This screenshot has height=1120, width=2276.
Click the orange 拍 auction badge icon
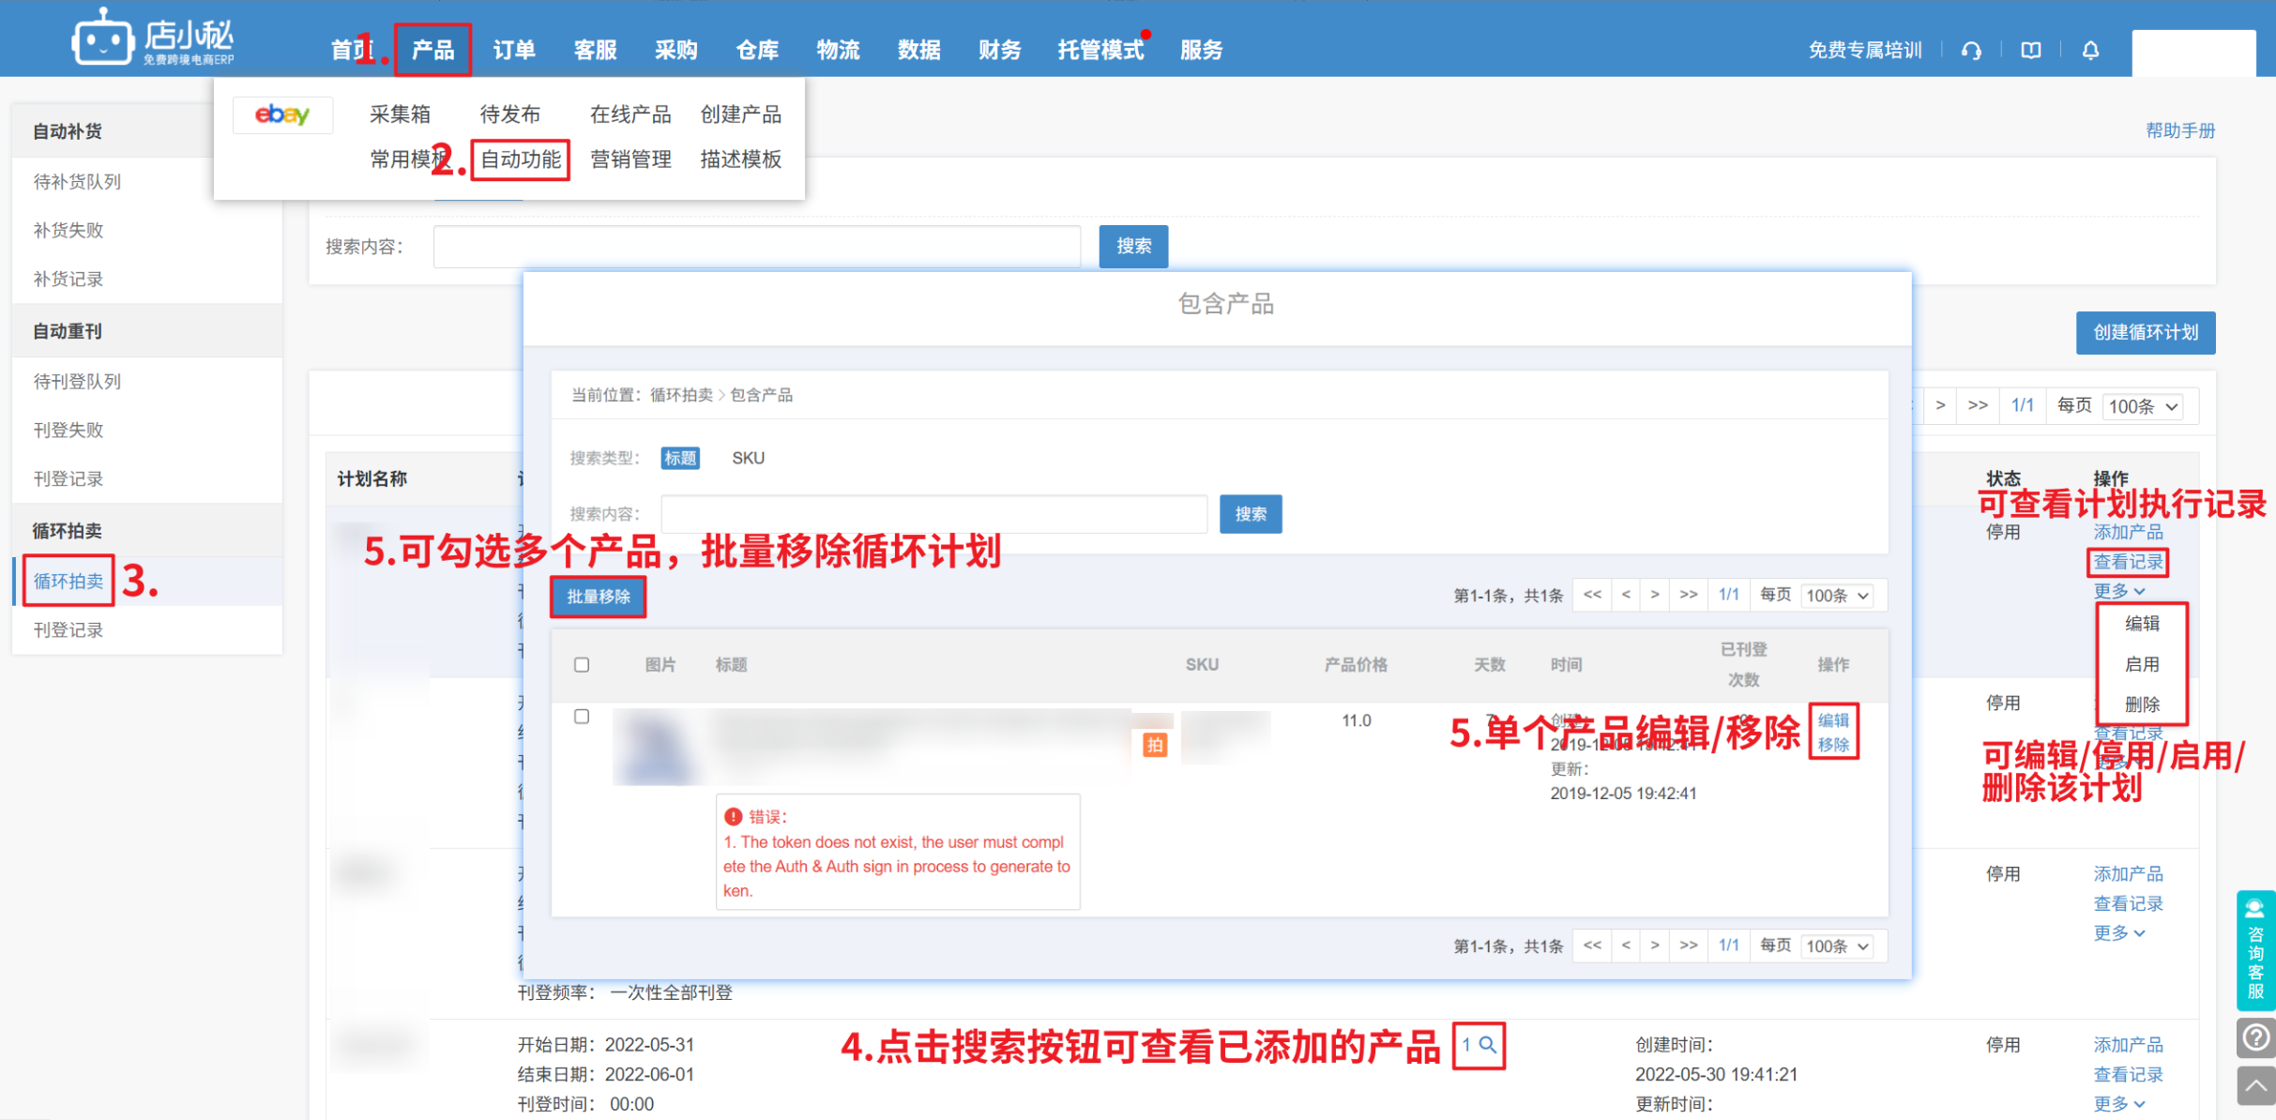point(1155,745)
